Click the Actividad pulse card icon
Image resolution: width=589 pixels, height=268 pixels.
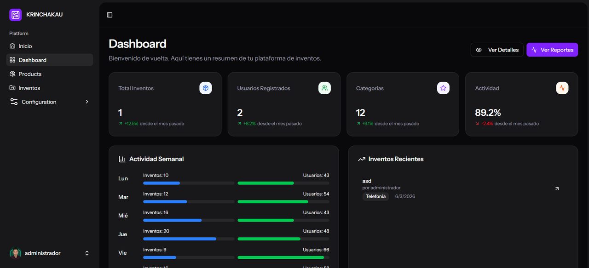point(562,88)
